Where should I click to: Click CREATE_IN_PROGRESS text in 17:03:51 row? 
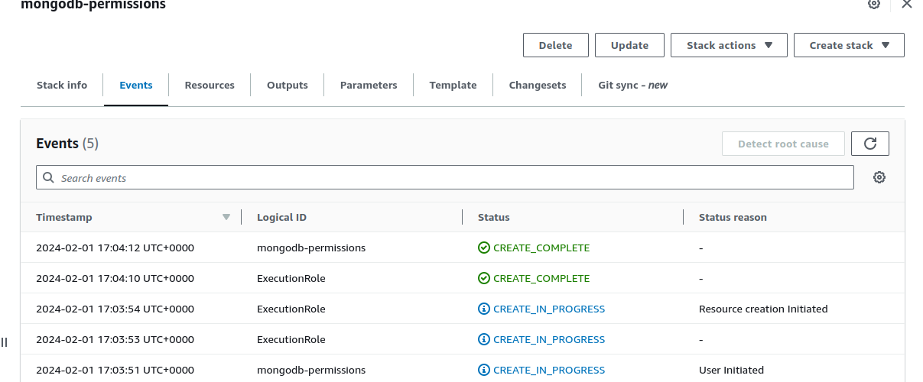coord(549,370)
